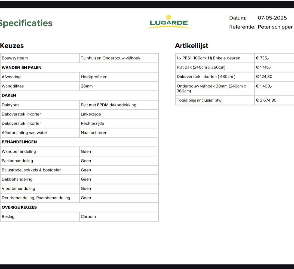Select Plat met EPDM dakbedekking value
Viewport: 294px width, 269px height.
coord(108,105)
